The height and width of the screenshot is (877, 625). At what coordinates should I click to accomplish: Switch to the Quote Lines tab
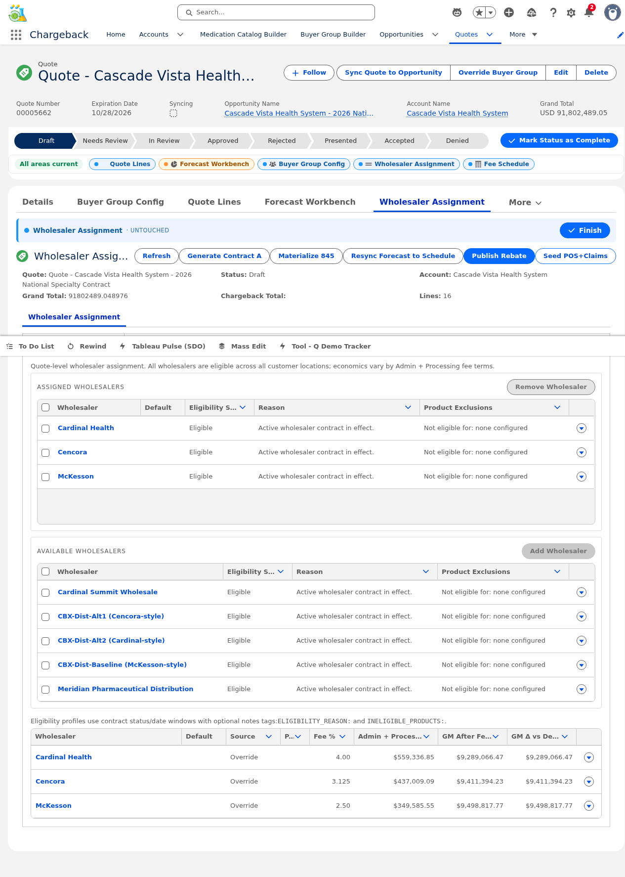click(214, 202)
